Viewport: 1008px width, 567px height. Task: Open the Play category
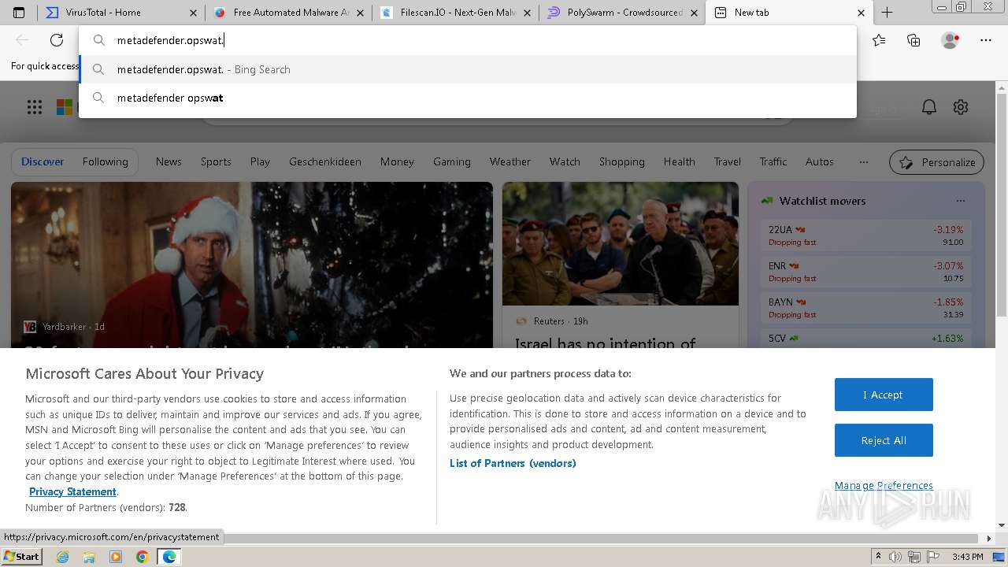coord(260,161)
